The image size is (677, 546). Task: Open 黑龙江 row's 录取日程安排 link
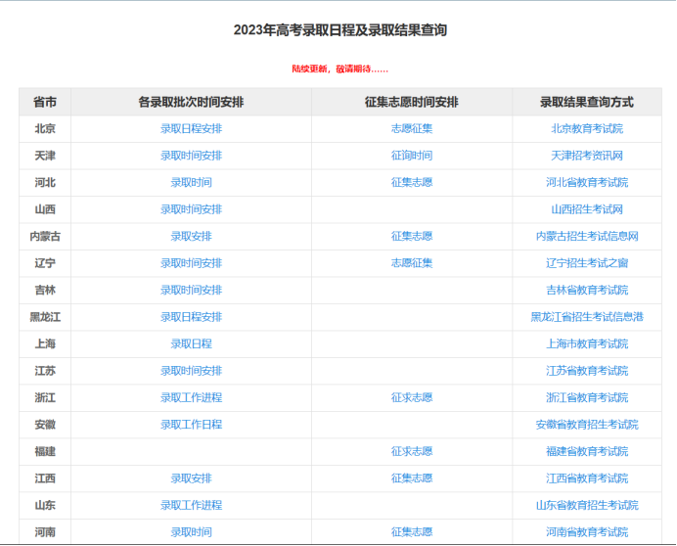tap(192, 317)
